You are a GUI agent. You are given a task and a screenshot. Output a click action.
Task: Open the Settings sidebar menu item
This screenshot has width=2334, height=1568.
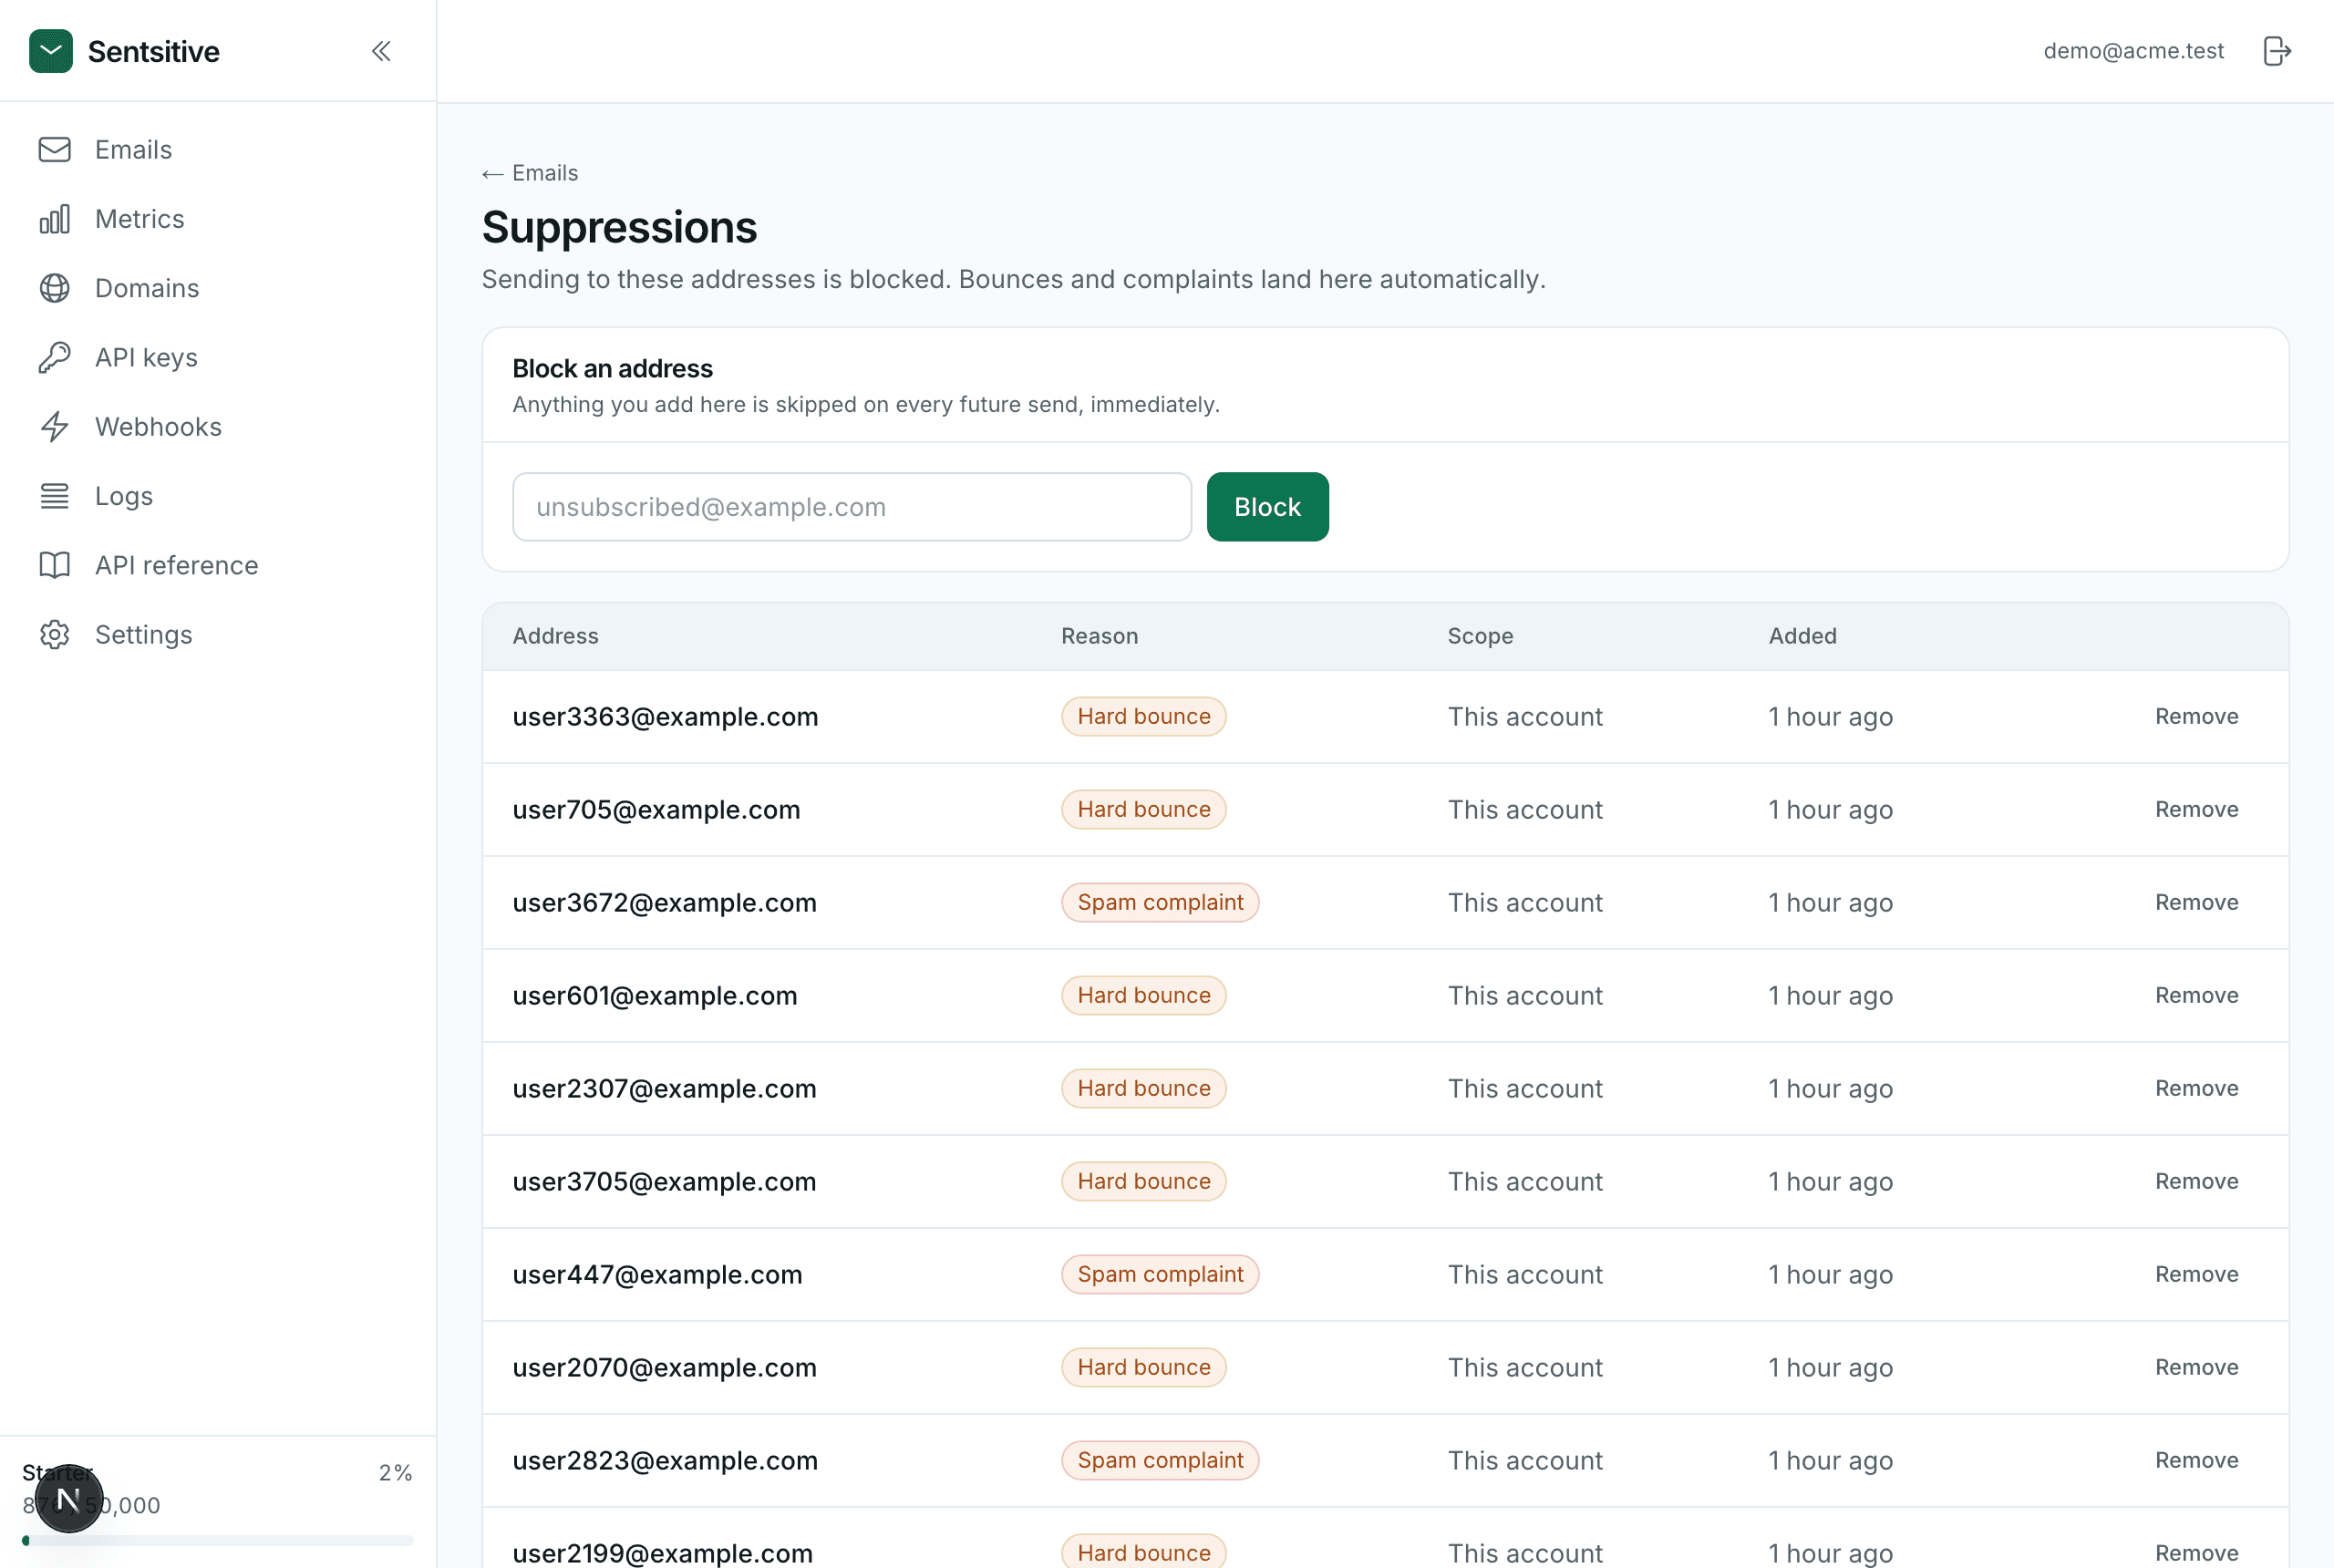coord(218,635)
